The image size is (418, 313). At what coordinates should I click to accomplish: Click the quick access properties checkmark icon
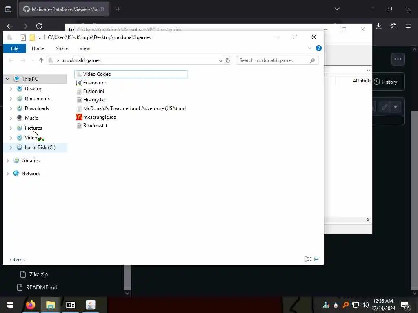point(23,37)
